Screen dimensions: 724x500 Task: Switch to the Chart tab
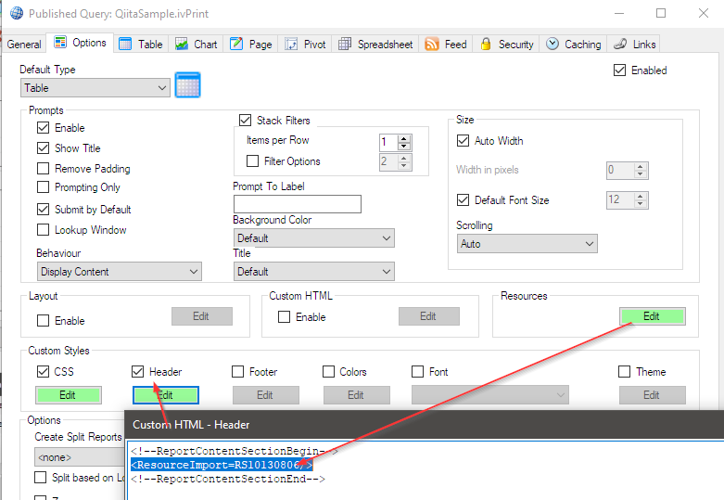[197, 45]
